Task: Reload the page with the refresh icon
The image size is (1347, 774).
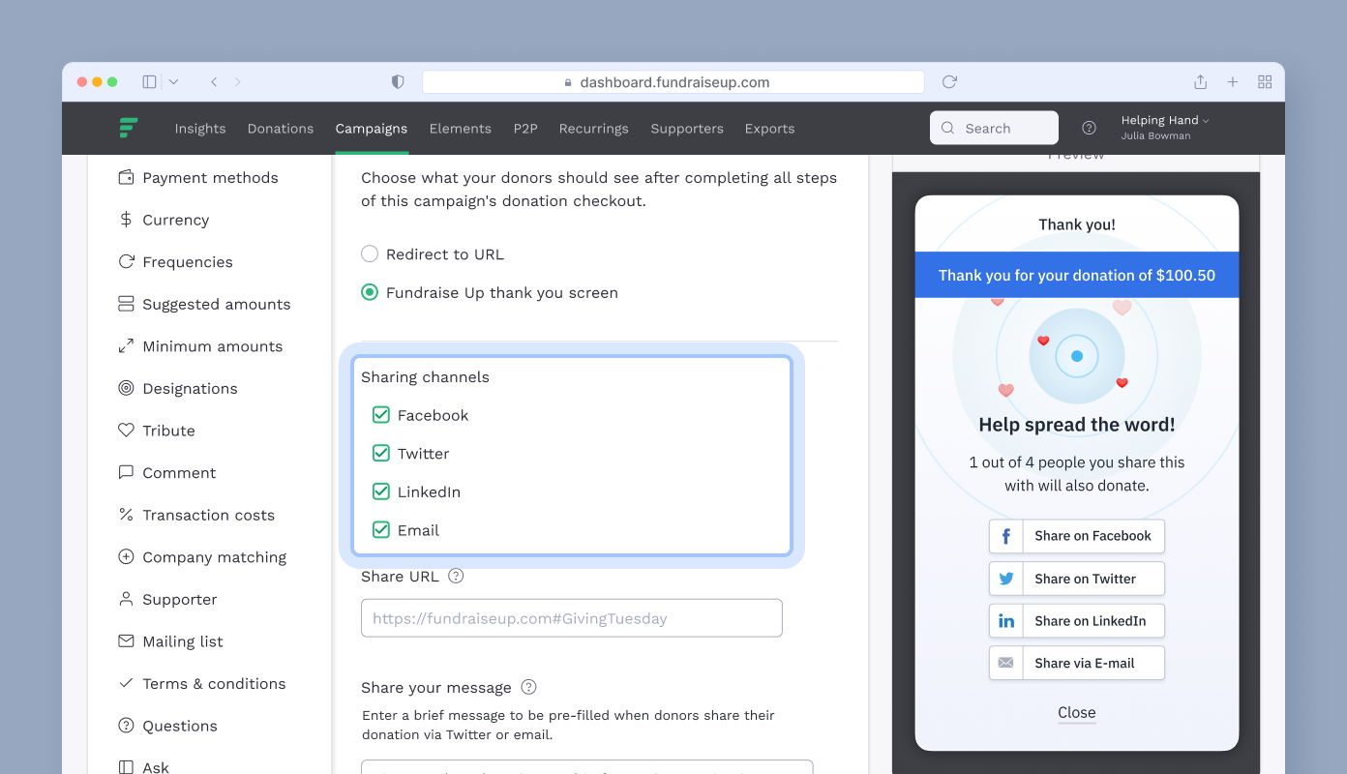Action: (x=949, y=82)
